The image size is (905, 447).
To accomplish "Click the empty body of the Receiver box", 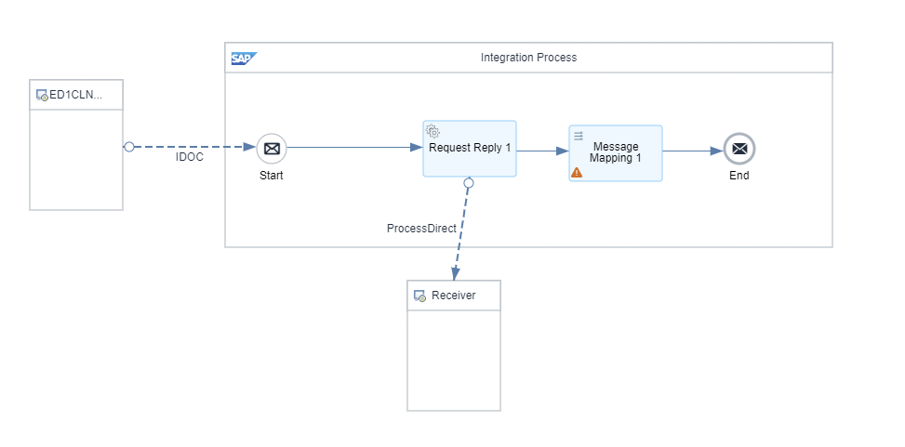I will click(454, 361).
